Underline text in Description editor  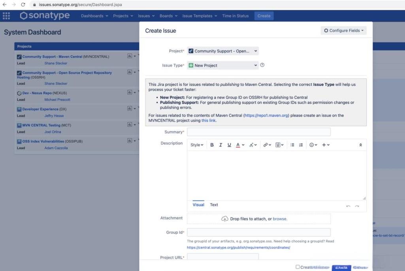click(x=229, y=145)
